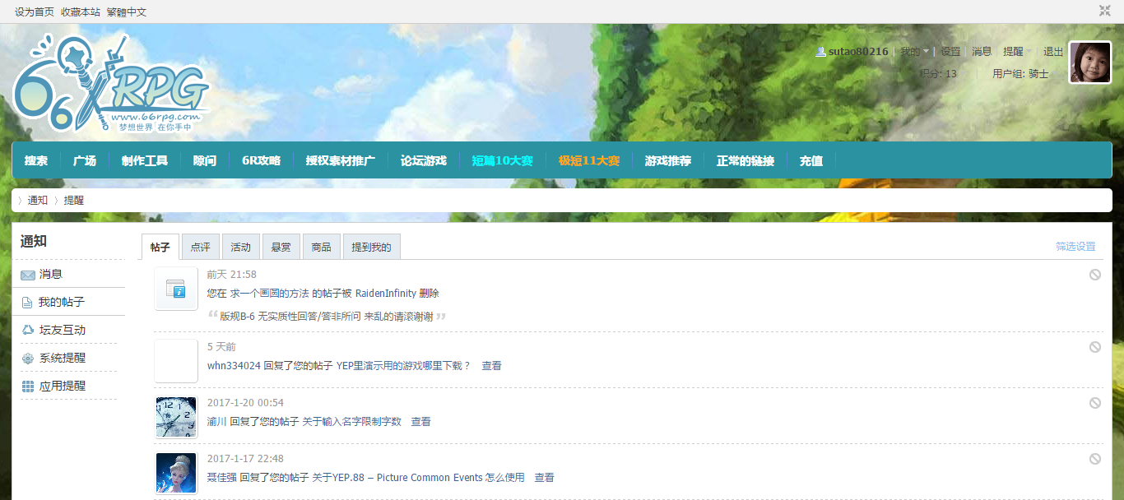Switch to the 悬赏 tab
Viewport: 1124px width, 500px height.
pyautogui.click(x=281, y=247)
